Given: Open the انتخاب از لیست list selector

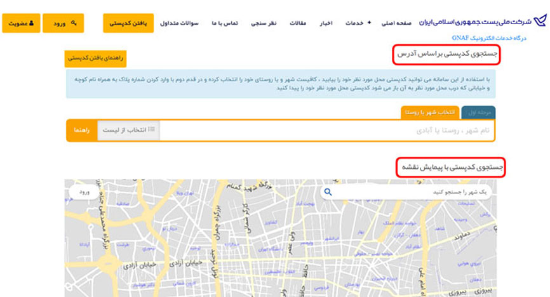Looking at the screenshot, I should coord(128,131).
